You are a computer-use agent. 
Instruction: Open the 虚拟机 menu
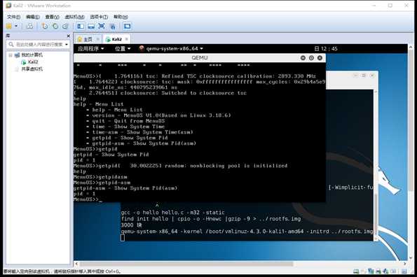point(74,17)
